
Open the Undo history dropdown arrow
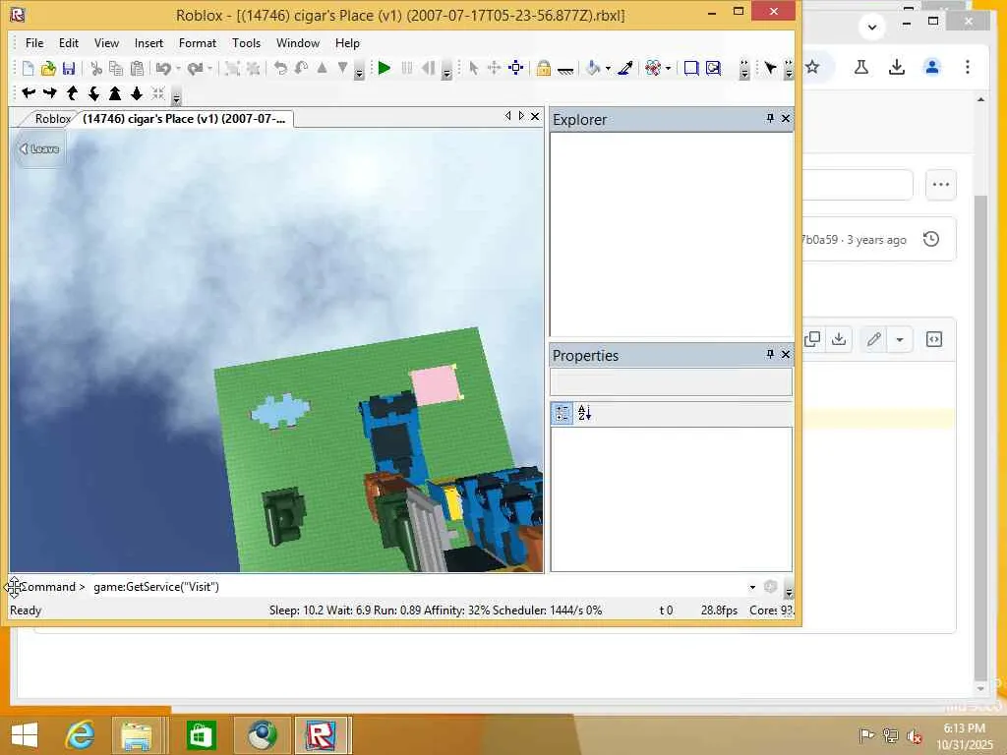(178, 68)
